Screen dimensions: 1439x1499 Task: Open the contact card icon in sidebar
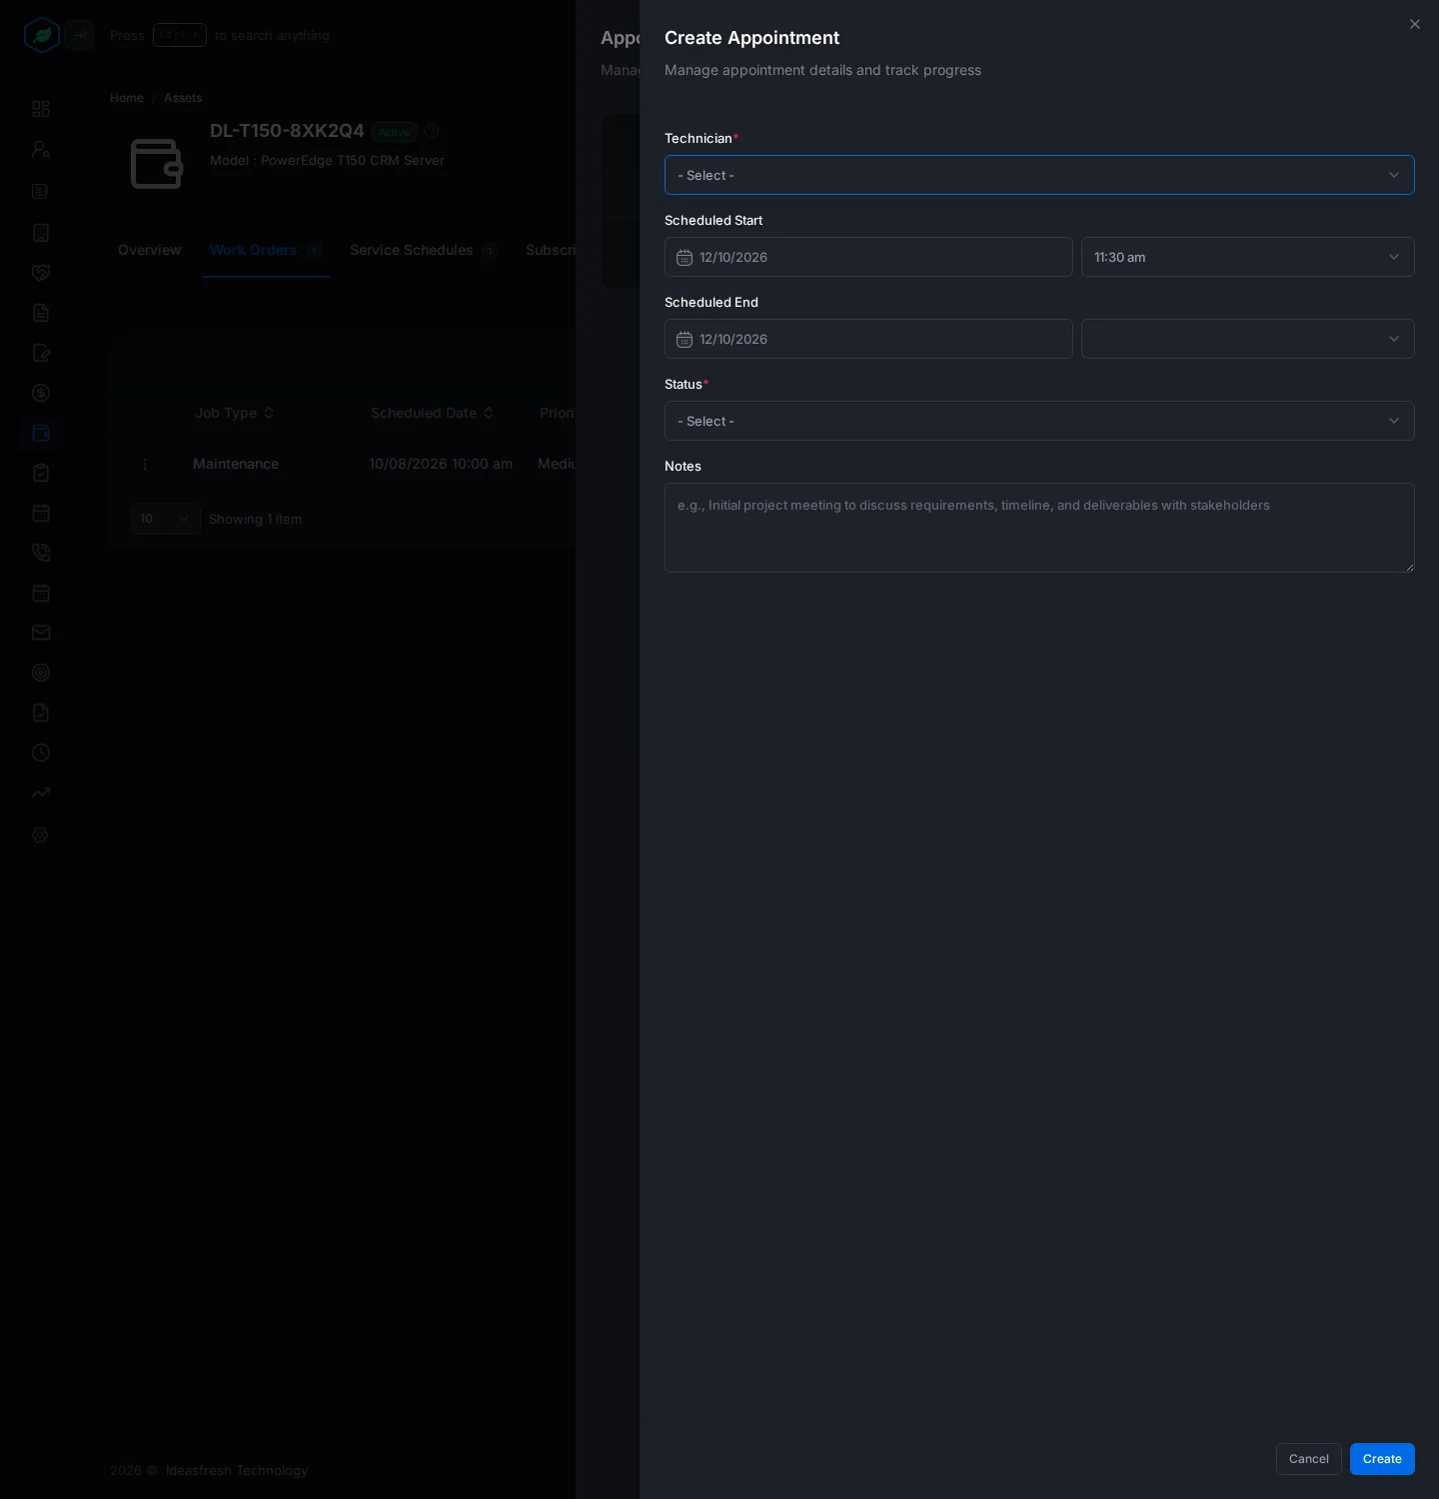point(41,191)
